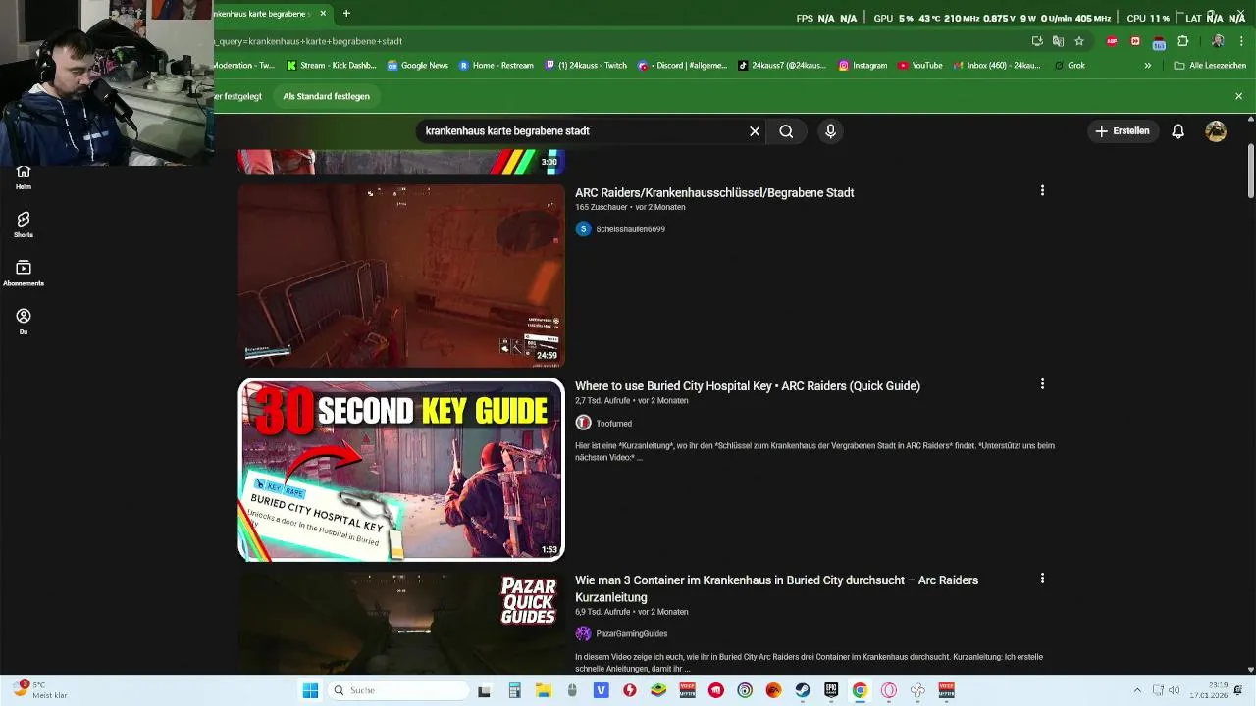Play the 24:59 hospital gameplay thumbnail
Screen dimensions: 1256x706
click(401, 276)
